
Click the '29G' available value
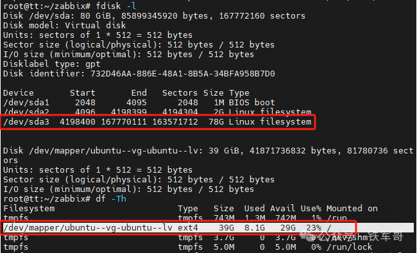click(x=288, y=228)
